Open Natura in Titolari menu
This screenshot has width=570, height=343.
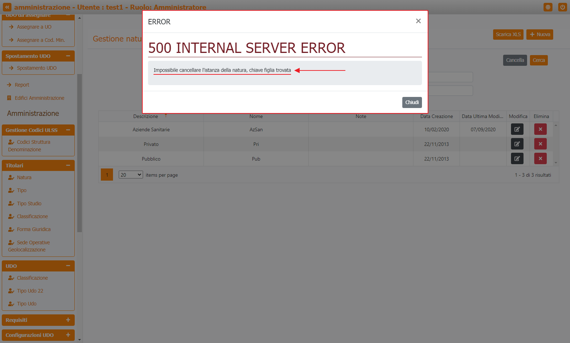pyautogui.click(x=24, y=177)
